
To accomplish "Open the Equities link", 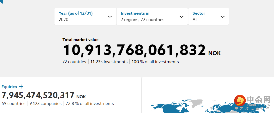I will (x=9, y=87).
